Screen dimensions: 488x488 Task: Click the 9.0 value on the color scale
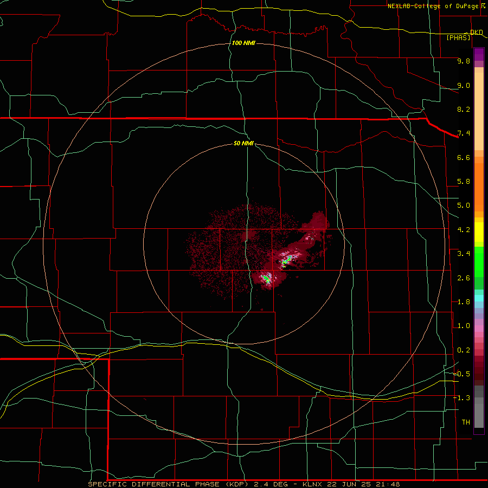tap(464, 85)
